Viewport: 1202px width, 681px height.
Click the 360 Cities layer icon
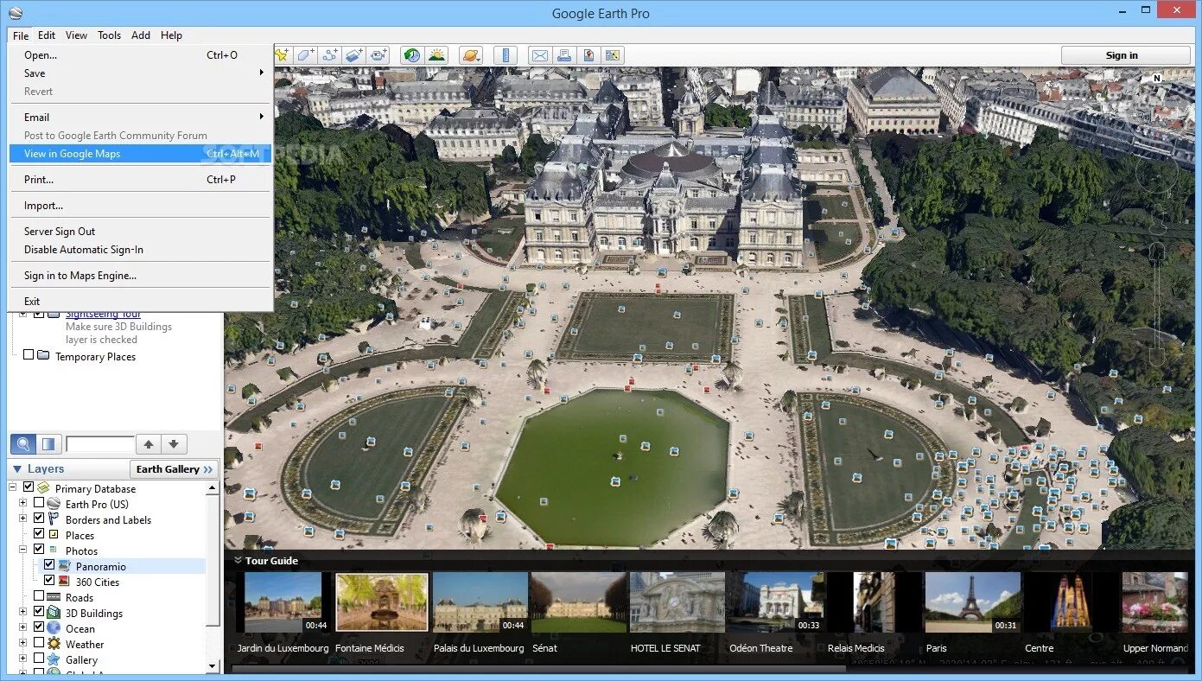pos(65,582)
